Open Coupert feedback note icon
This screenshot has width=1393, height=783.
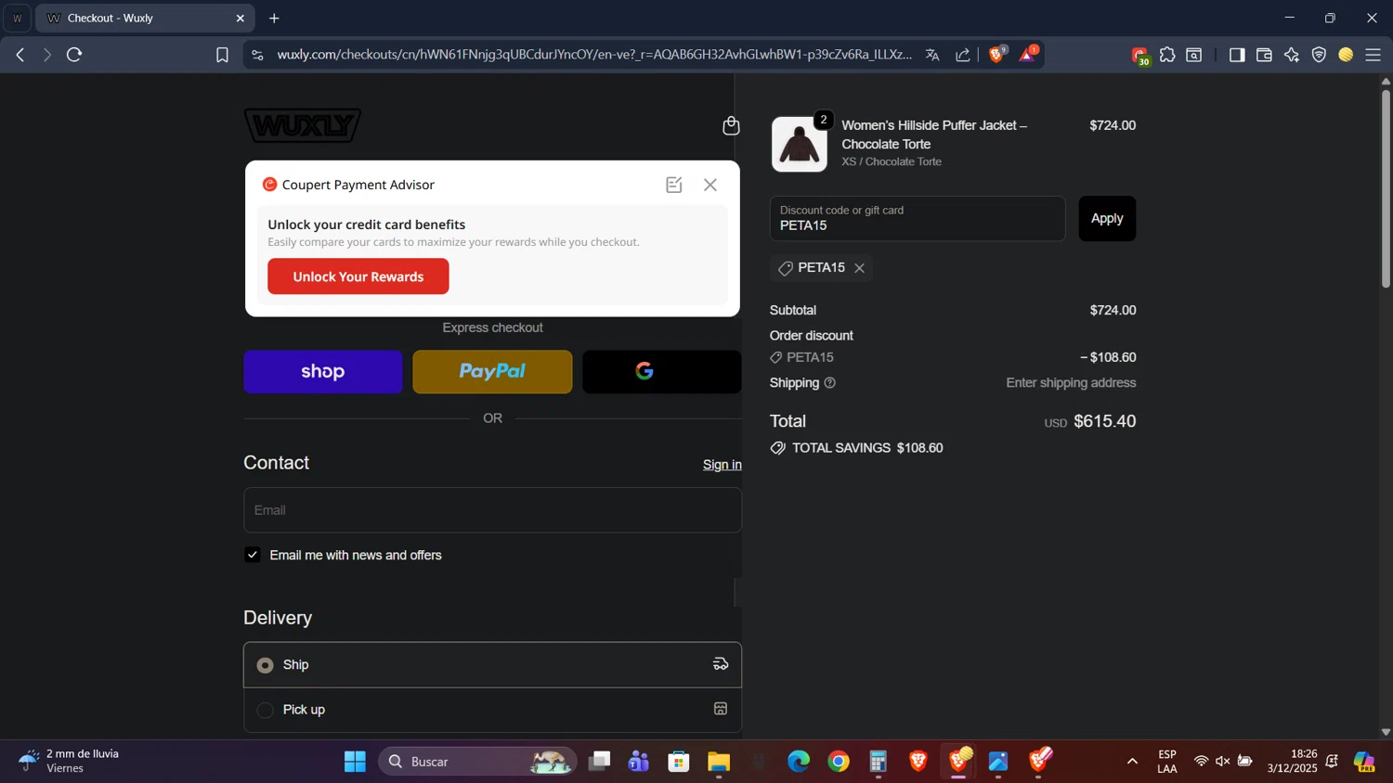tap(674, 185)
